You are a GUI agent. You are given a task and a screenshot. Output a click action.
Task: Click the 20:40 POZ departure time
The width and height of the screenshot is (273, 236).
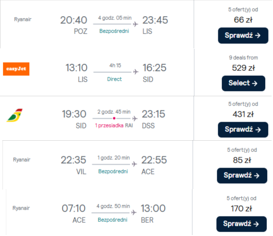tap(74, 20)
